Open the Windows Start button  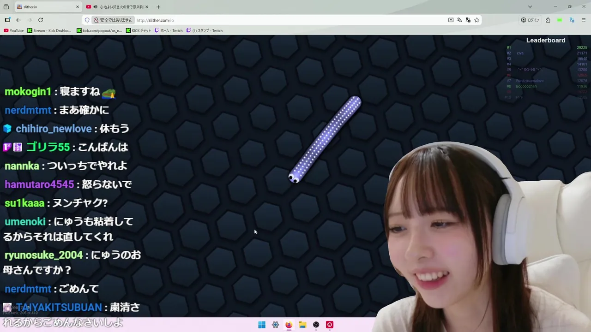point(262,325)
